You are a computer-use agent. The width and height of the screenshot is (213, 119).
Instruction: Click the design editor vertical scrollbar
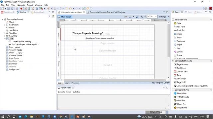[169, 40]
